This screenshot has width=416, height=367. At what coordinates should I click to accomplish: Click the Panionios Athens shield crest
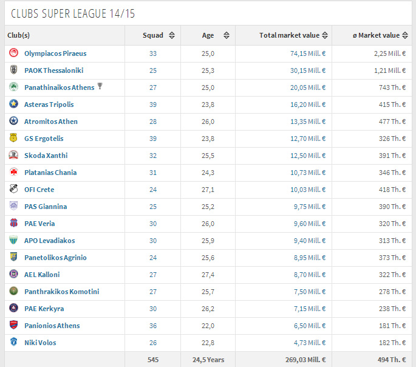(x=13, y=325)
